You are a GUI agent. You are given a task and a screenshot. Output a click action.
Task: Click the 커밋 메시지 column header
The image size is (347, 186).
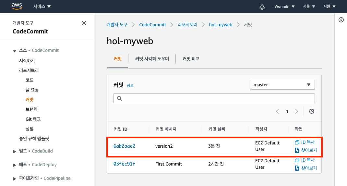(166, 129)
